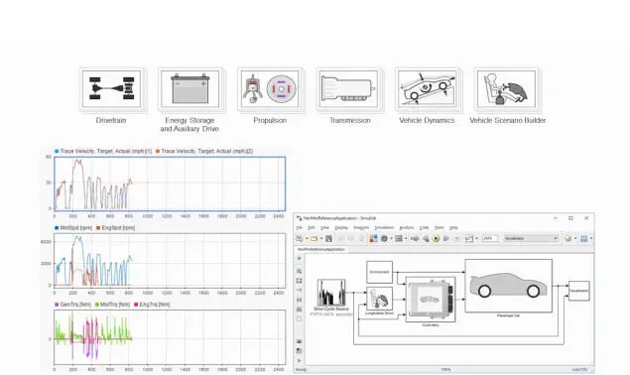This screenshot has width=630, height=375.
Task: Open the Propulsion library icon
Action: tap(270, 89)
